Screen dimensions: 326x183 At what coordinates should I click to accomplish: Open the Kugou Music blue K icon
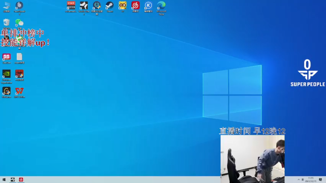148,7
